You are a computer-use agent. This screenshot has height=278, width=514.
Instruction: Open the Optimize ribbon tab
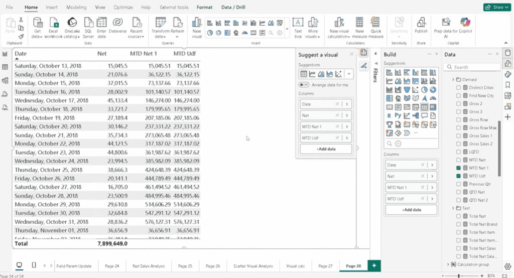pyautogui.click(x=123, y=7)
